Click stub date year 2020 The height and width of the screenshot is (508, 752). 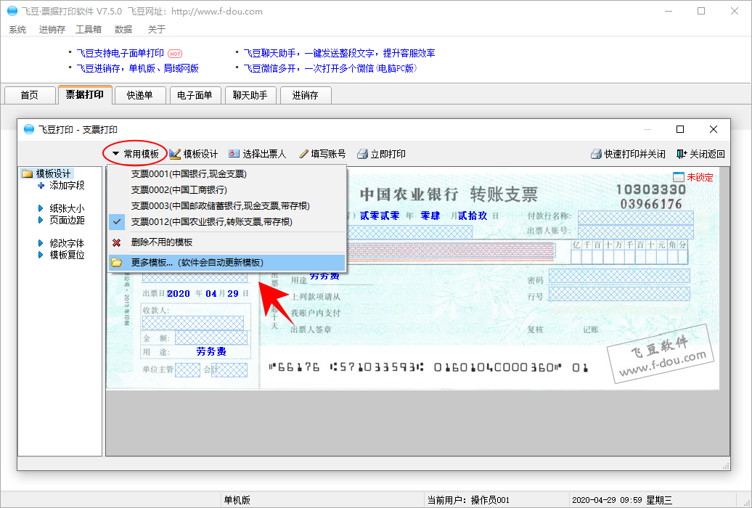179,294
